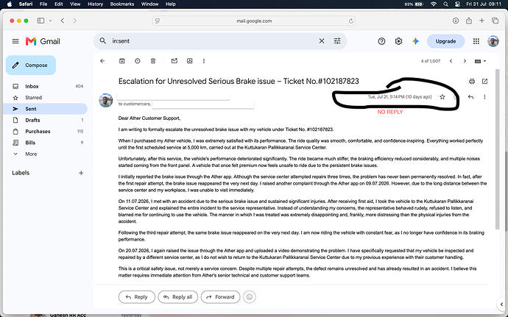The width and height of the screenshot is (508, 317).
Task: Open the Drafts folder
Action: (x=46, y=120)
